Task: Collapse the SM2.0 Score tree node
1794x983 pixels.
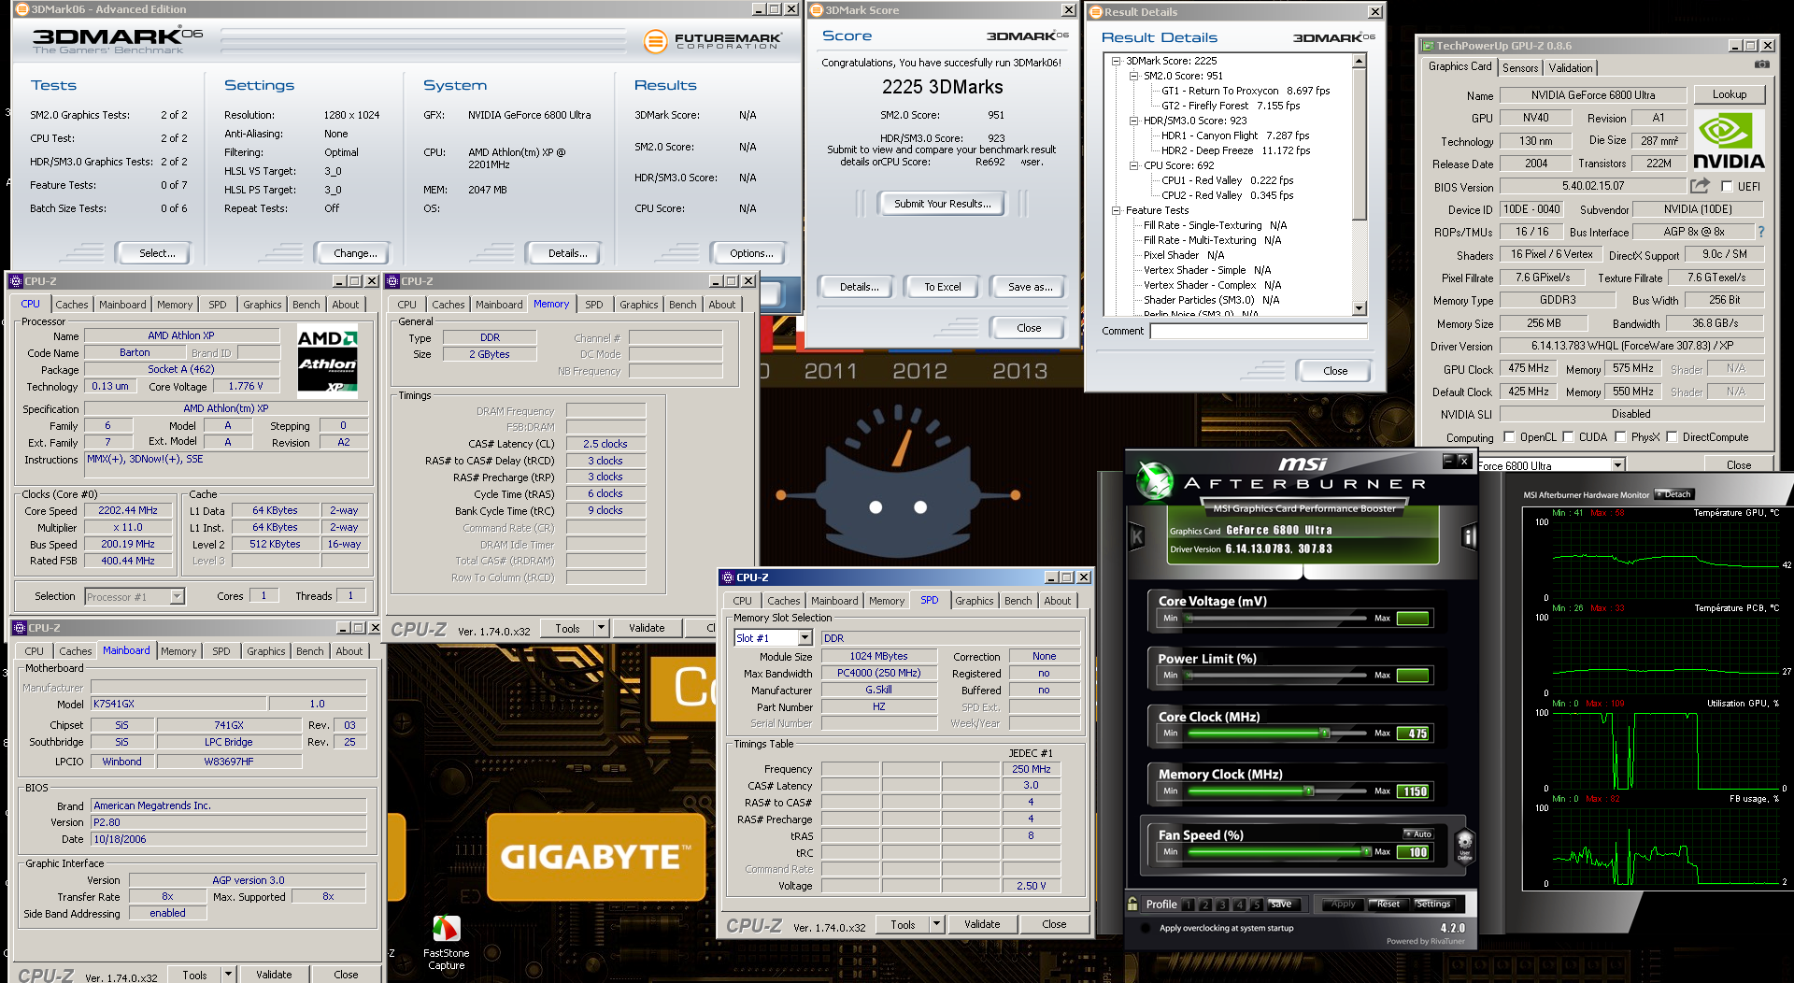Action: click(x=1133, y=76)
